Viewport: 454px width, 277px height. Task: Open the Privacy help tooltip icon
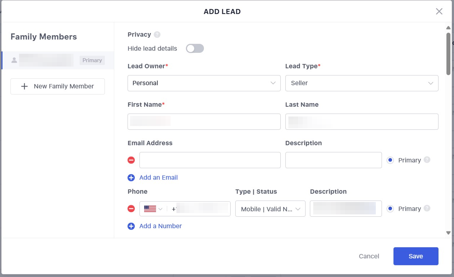(158, 34)
